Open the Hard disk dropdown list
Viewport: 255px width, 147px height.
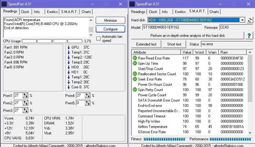coord(242,20)
